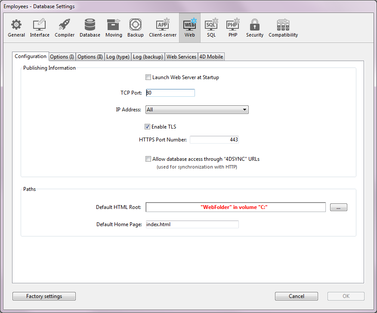The height and width of the screenshot is (313, 377).
Task: Browse for Default HTML Root folder
Action: [x=338, y=207]
